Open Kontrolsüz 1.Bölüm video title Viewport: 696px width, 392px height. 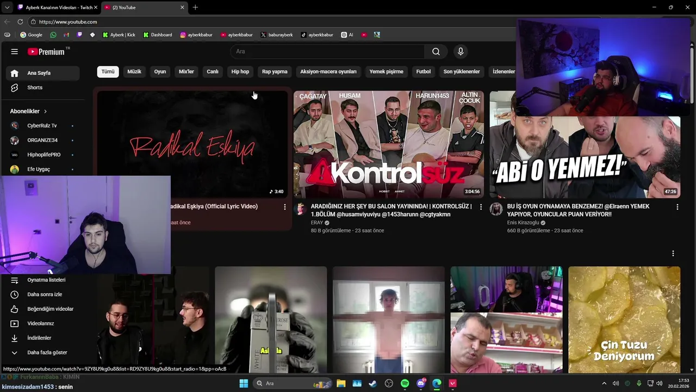click(x=391, y=210)
